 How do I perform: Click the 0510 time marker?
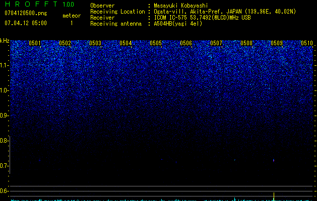point(307,43)
